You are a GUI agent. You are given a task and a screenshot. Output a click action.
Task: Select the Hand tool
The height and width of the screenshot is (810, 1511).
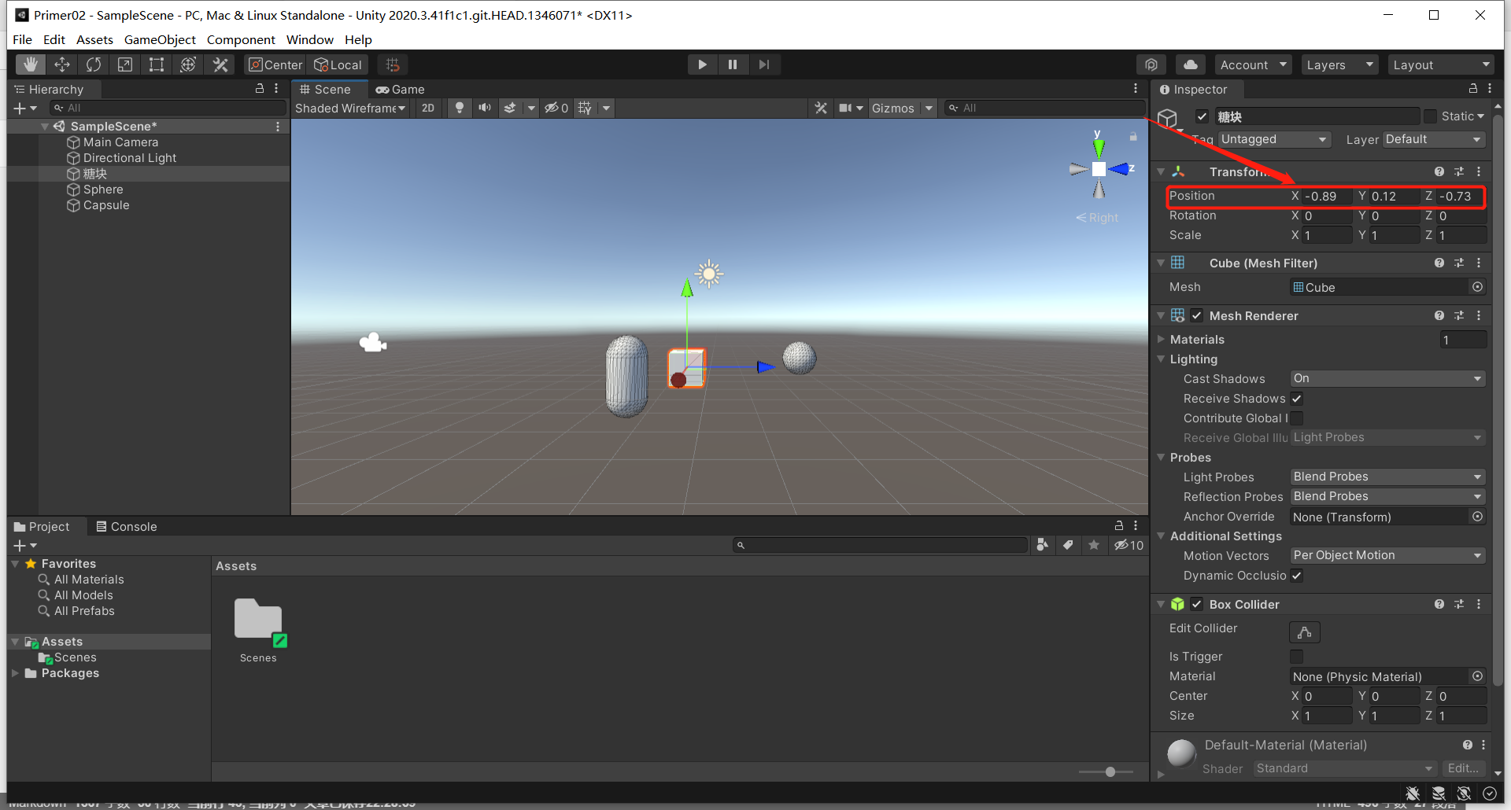pos(31,64)
